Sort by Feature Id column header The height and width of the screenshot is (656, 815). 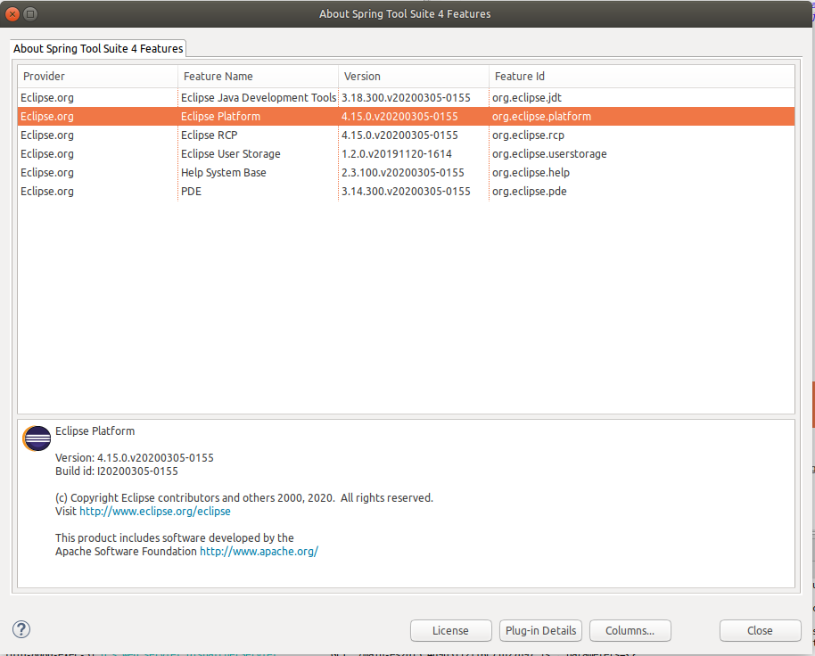[642, 77]
